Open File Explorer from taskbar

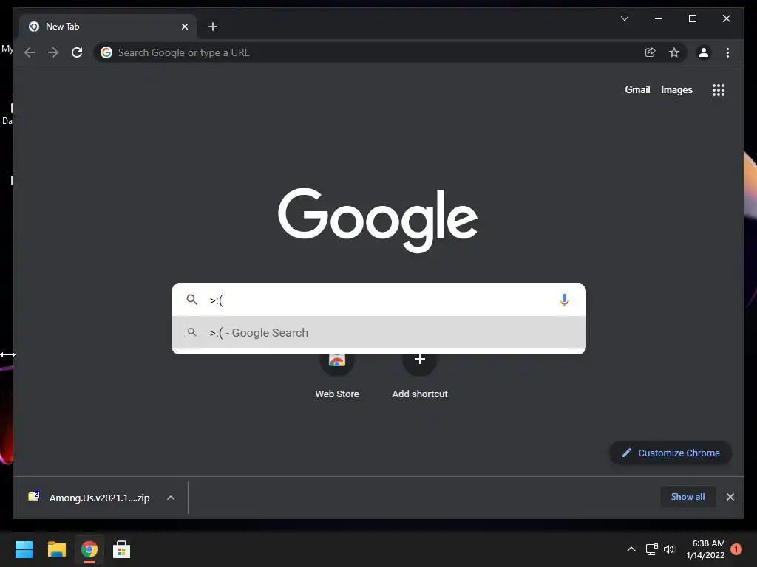[56, 549]
